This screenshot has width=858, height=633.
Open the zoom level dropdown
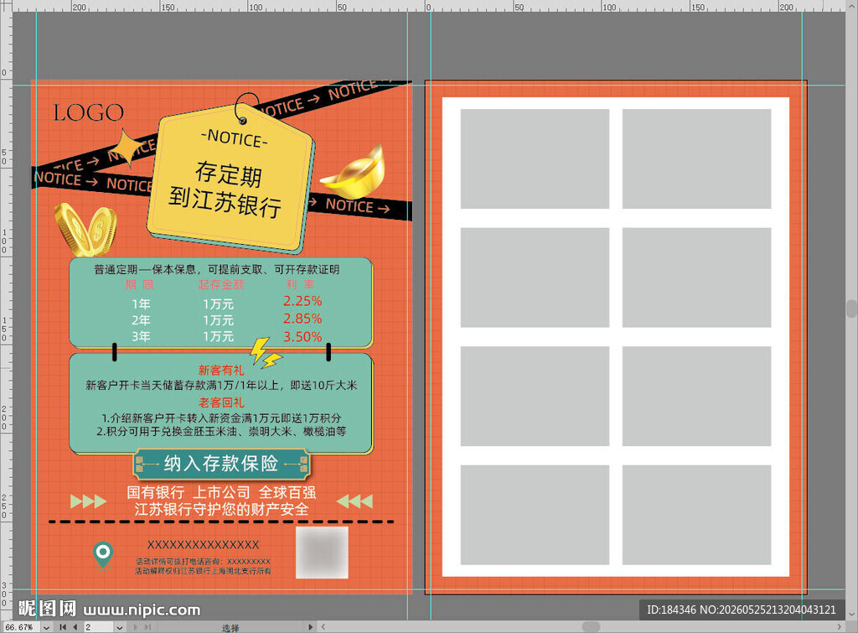47,627
